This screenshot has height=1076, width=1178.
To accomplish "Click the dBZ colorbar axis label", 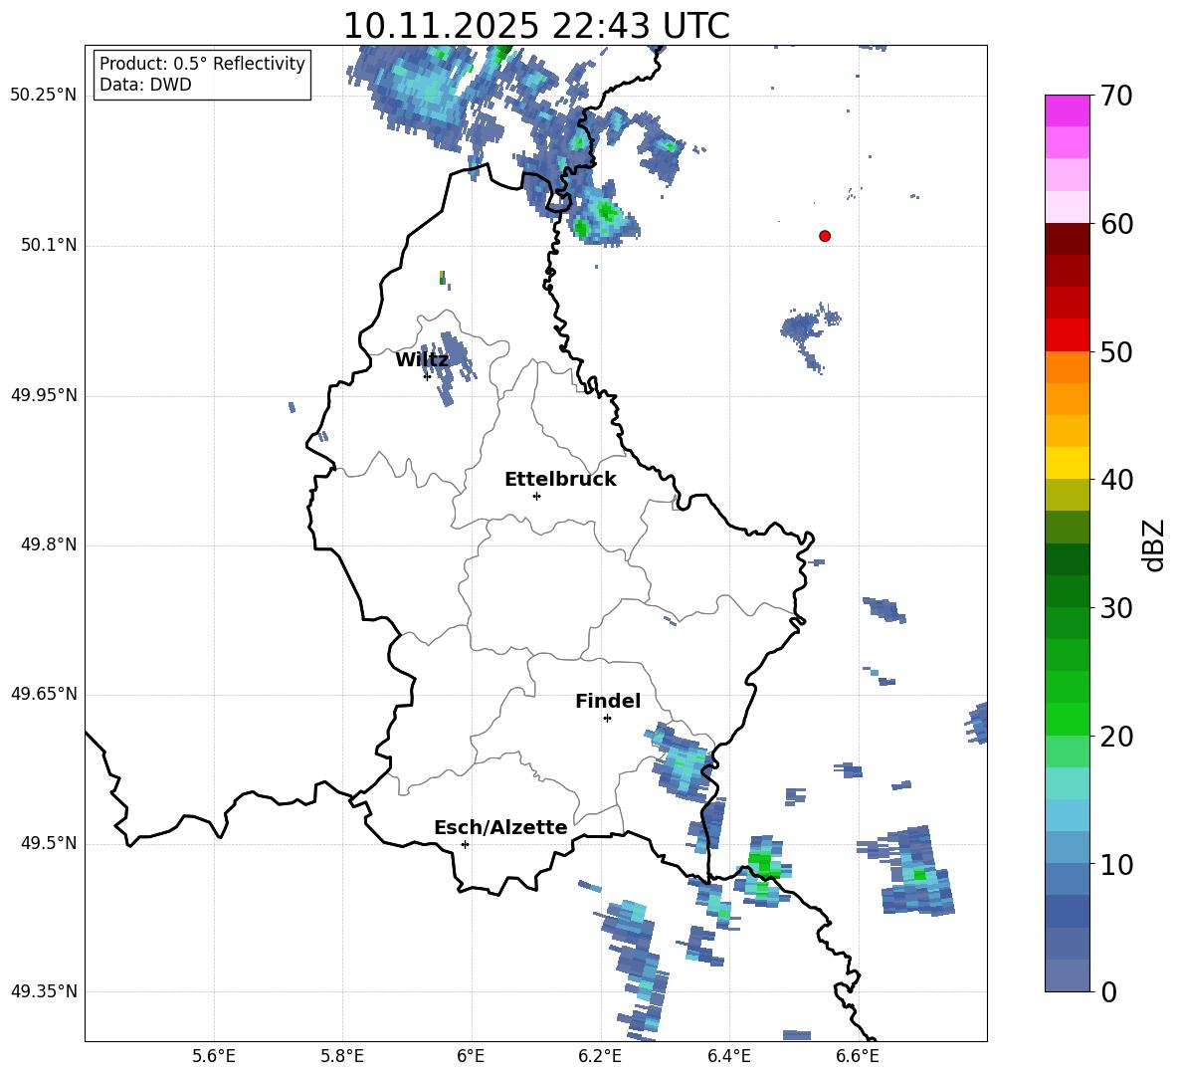I will tap(1152, 544).
